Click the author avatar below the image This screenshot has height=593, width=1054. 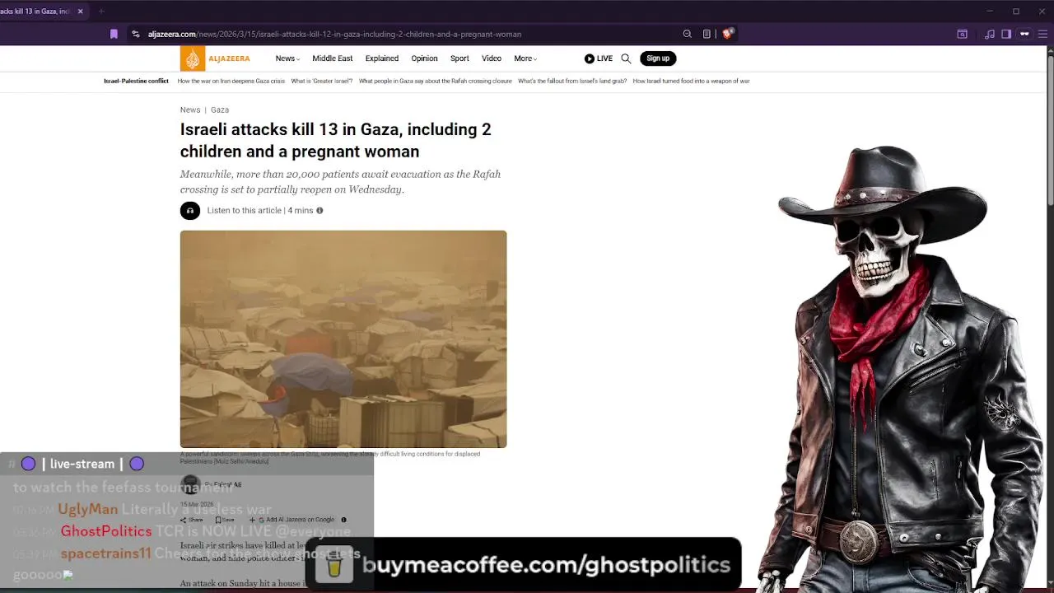(190, 484)
